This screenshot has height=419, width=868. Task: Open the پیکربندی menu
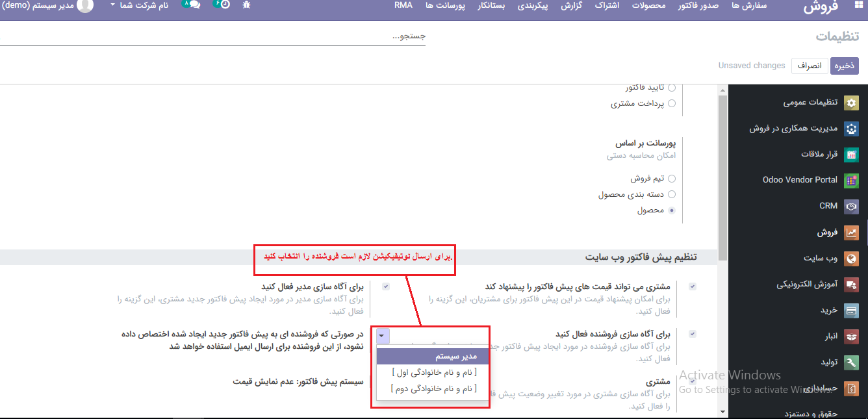[531, 5]
